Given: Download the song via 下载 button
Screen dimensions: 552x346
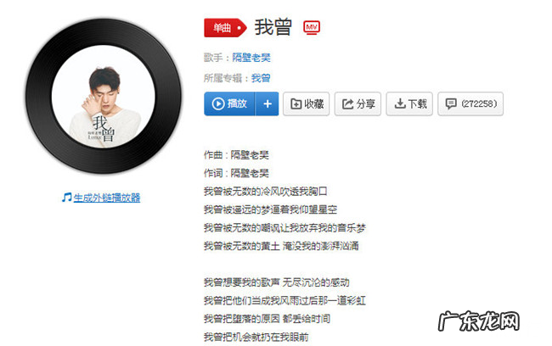Looking at the screenshot, I should coord(409,103).
